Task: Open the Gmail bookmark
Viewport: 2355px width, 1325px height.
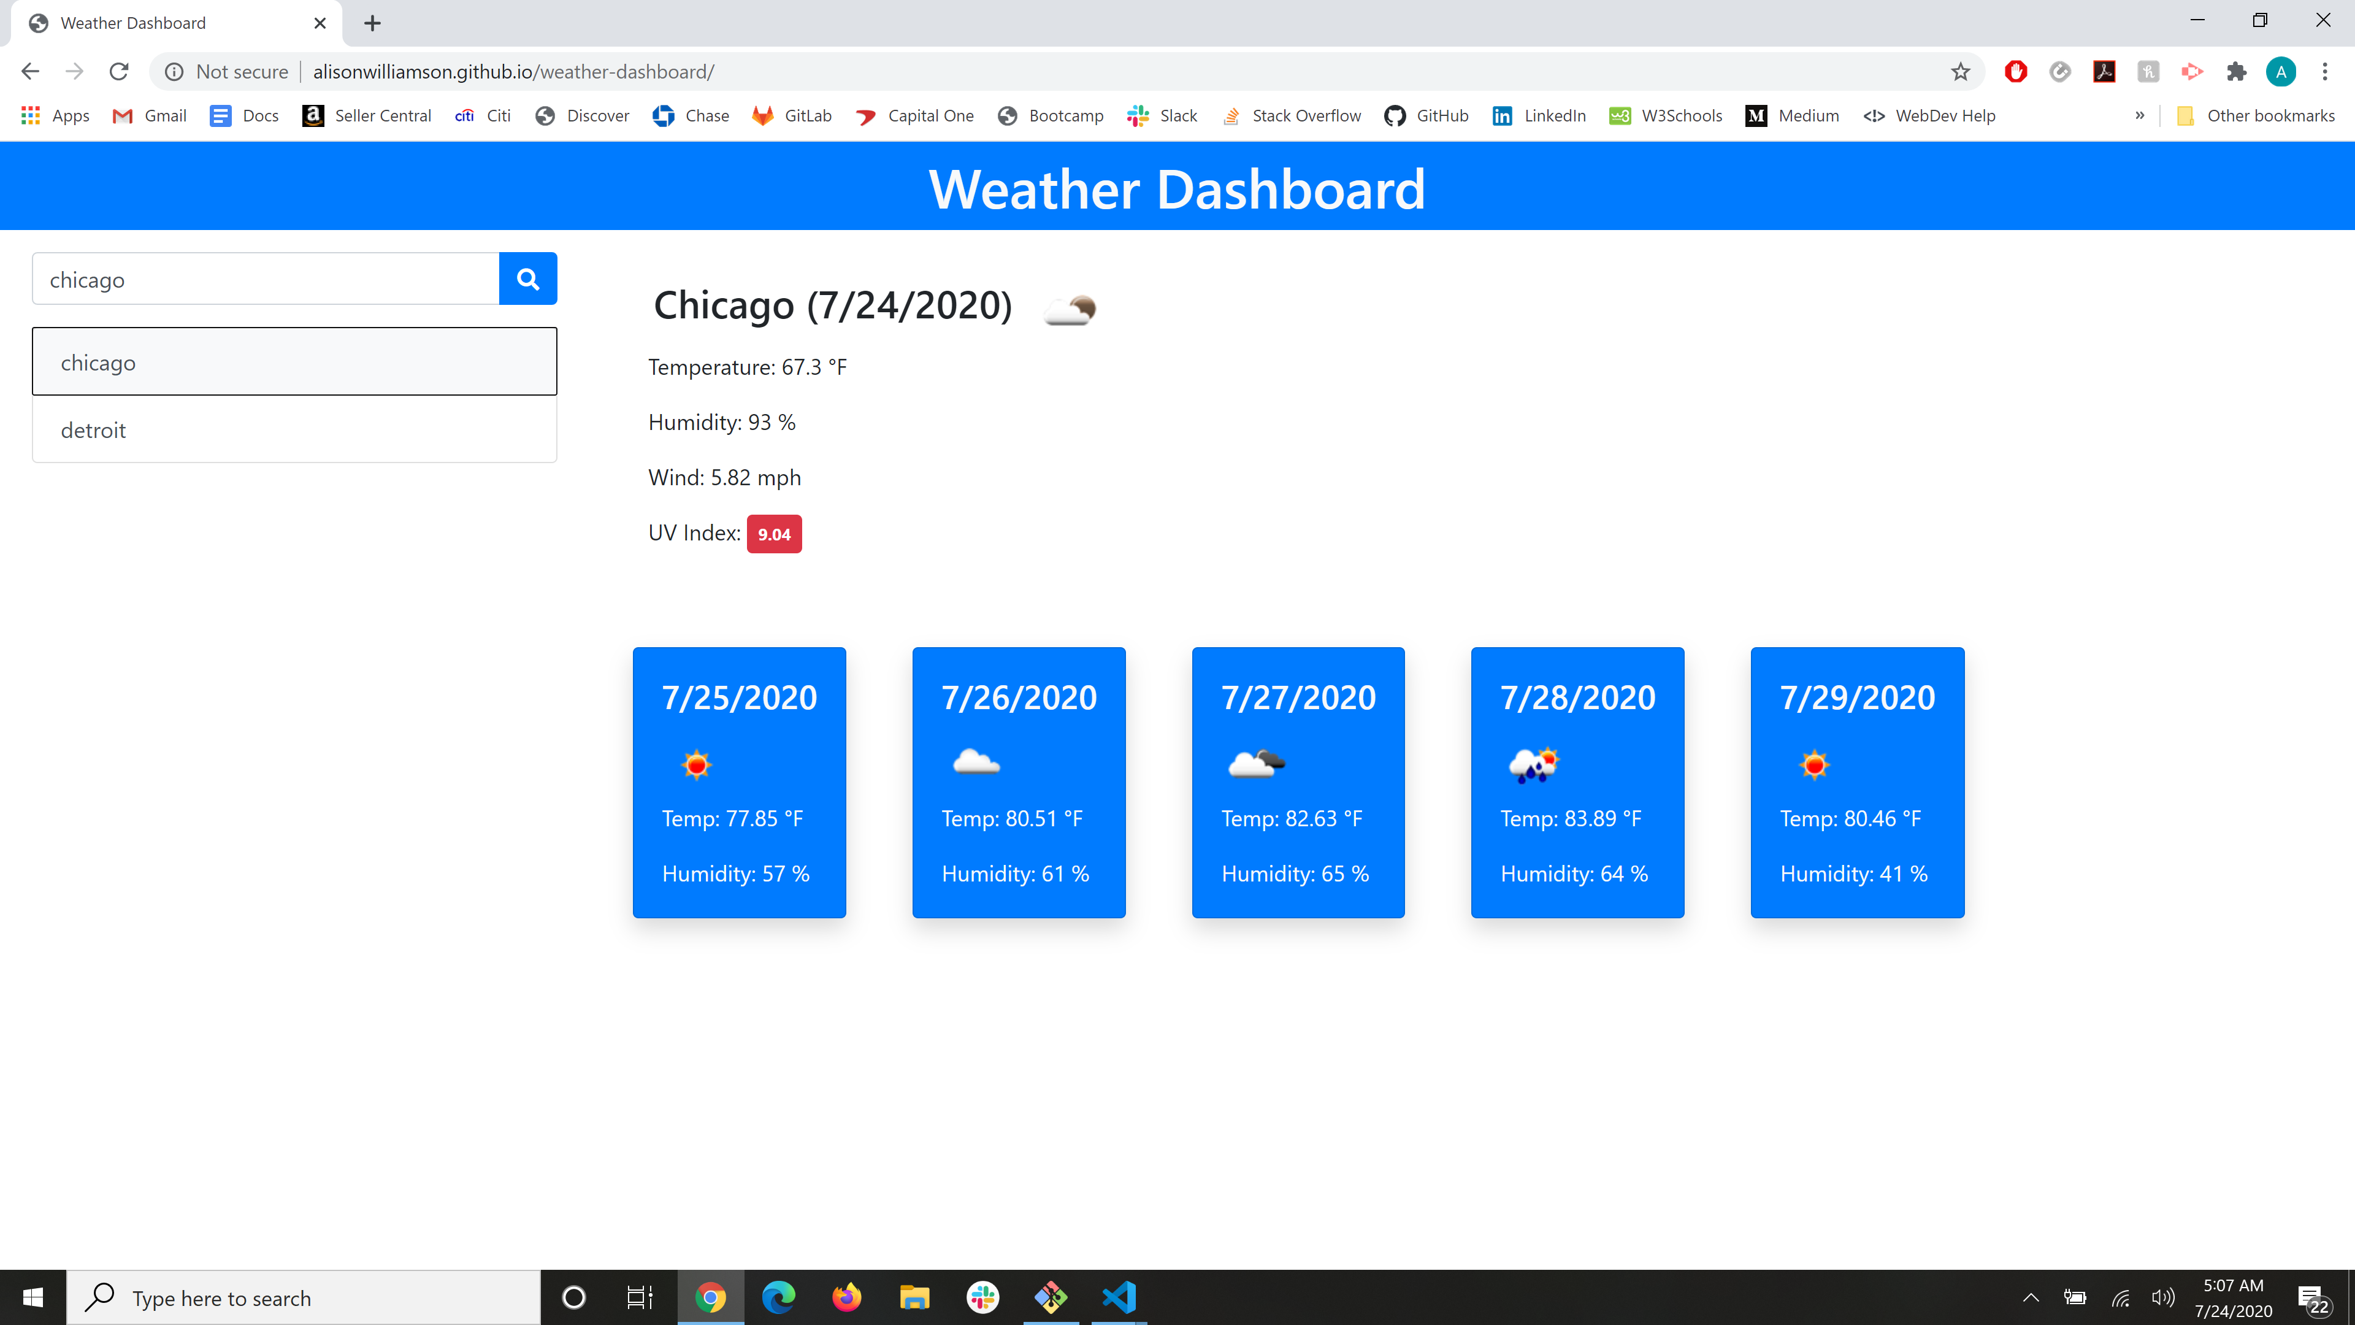Action: [x=149, y=115]
